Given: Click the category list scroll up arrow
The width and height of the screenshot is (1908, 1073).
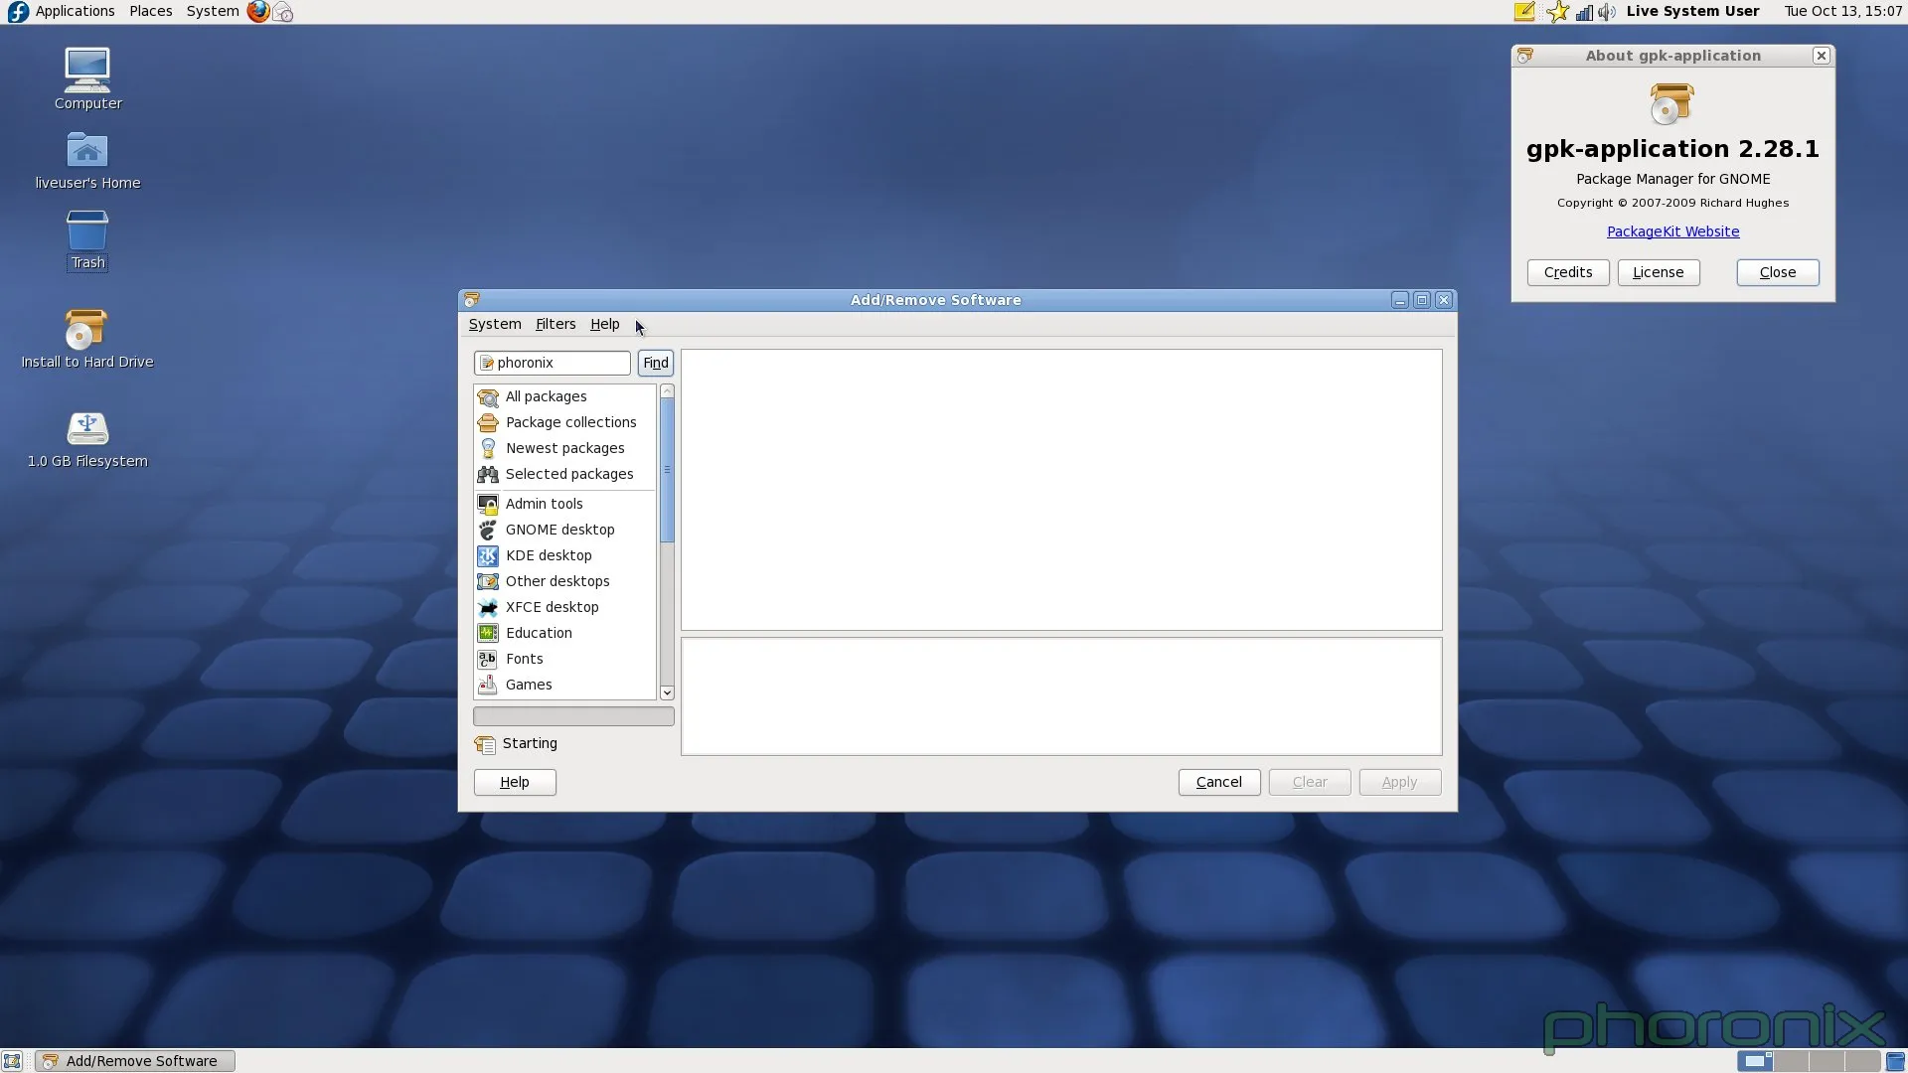Looking at the screenshot, I should (x=667, y=391).
